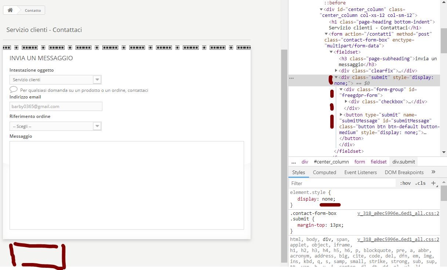The width and height of the screenshot is (447, 270).
Task: Click the INVIA UN MESSAGGIO heading
Action: 41,58
